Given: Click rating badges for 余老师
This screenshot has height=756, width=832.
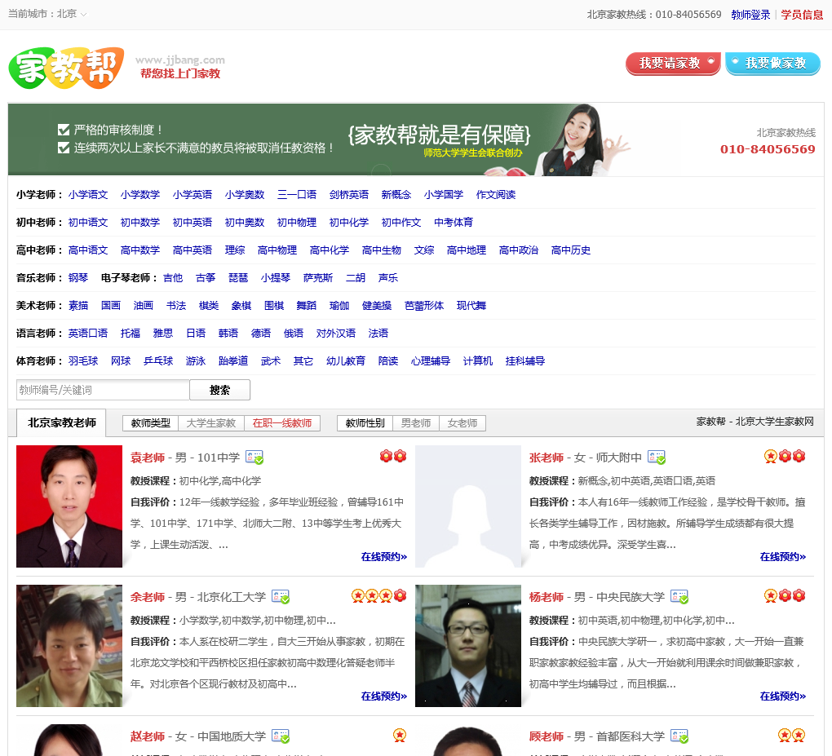Looking at the screenshot, I should click(379, 596).
